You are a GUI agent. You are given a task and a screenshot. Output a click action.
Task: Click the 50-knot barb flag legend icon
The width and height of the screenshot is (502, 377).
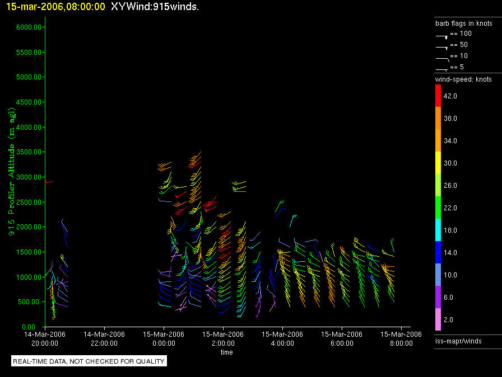click(442, 48)
